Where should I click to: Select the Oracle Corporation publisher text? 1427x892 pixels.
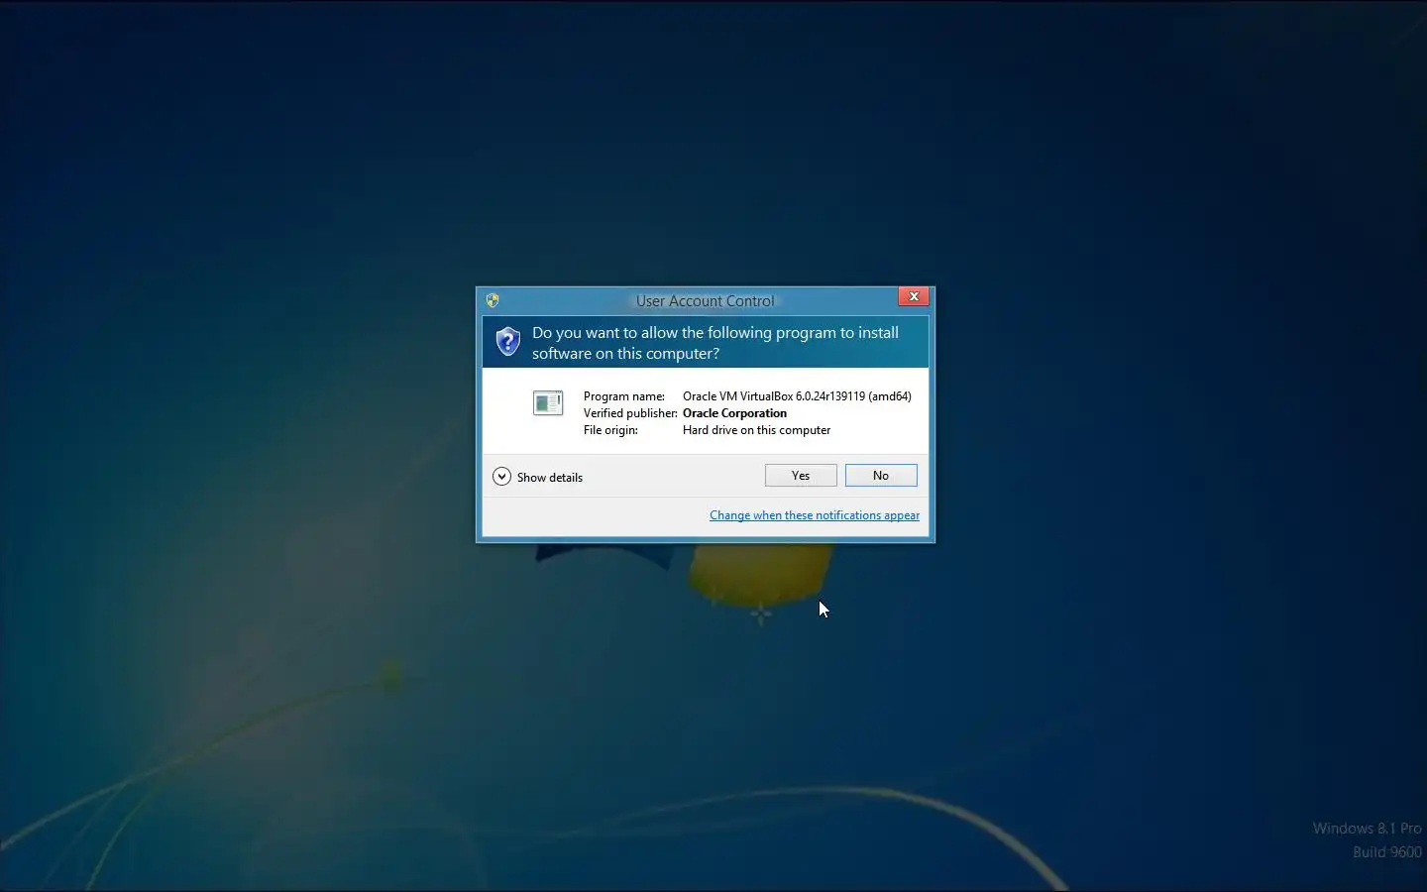(734, 413)
